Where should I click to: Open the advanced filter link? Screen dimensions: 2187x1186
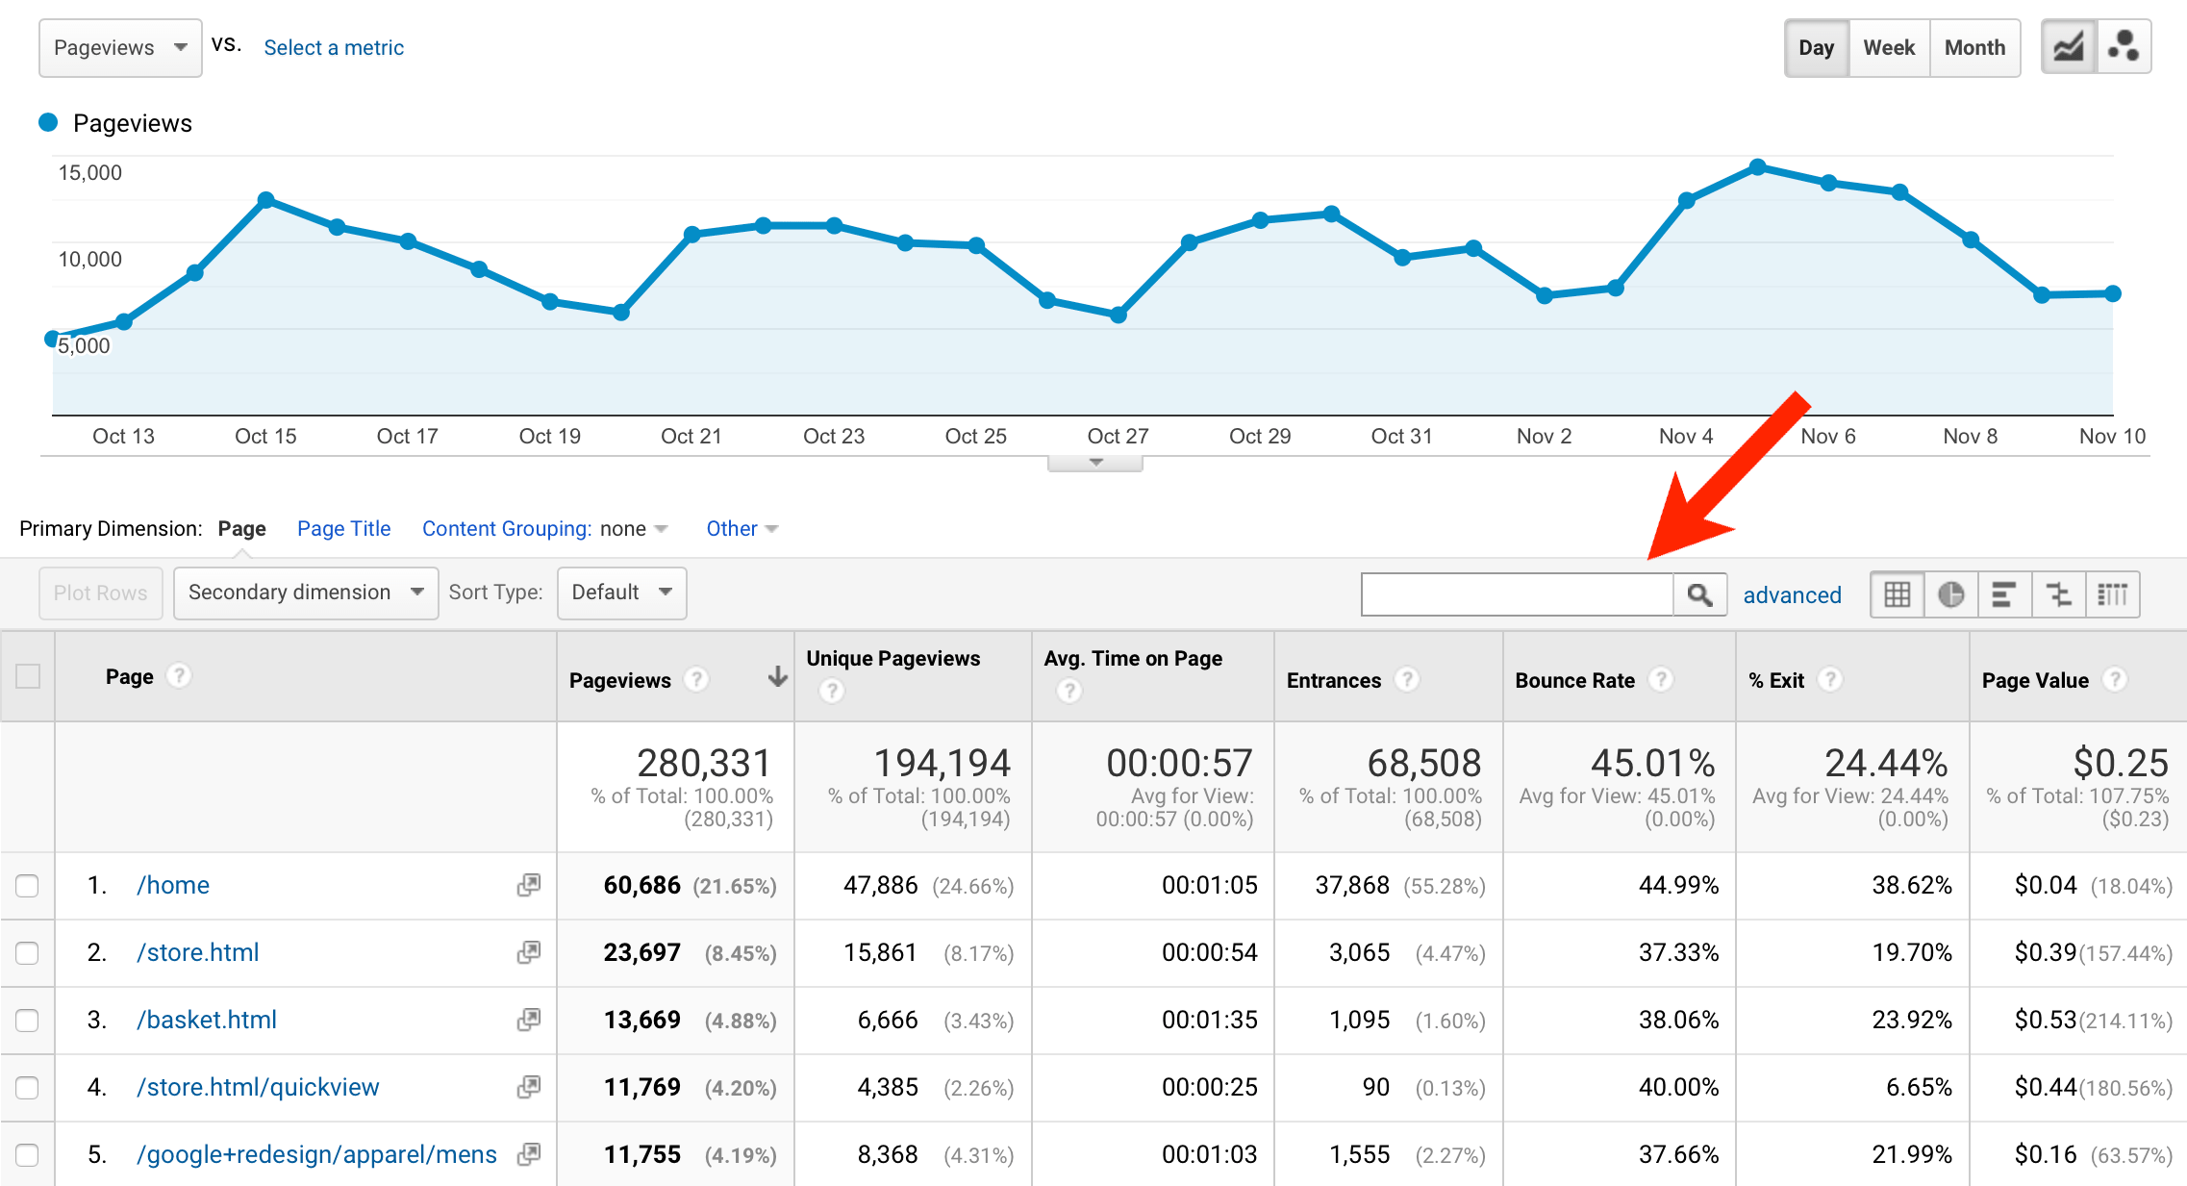[1792, 595]
